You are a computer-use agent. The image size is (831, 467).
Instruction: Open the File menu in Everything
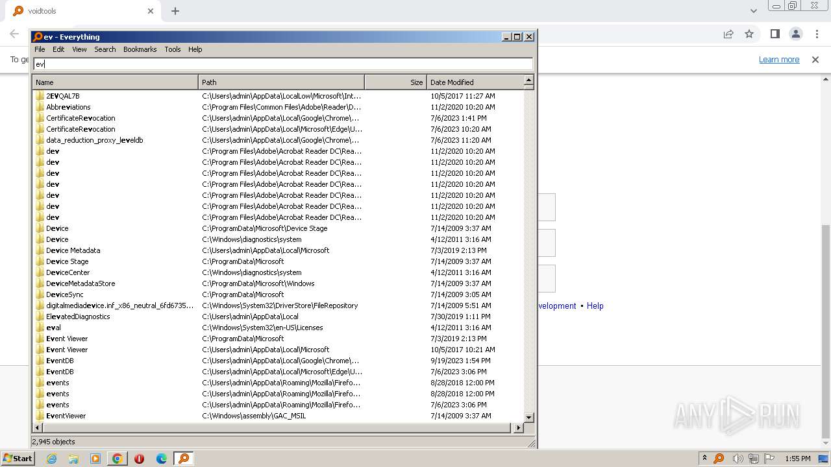click(x=40, y=49)
